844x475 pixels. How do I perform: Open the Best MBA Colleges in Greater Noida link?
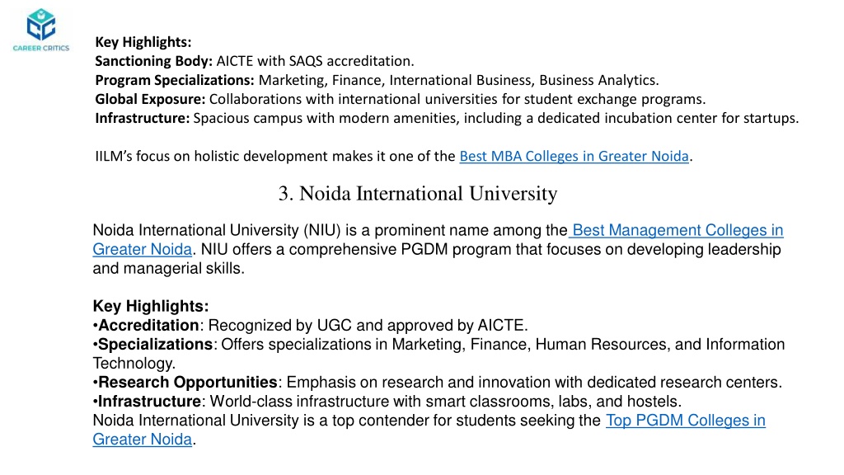pyautogui.click(x=574, y=156)
